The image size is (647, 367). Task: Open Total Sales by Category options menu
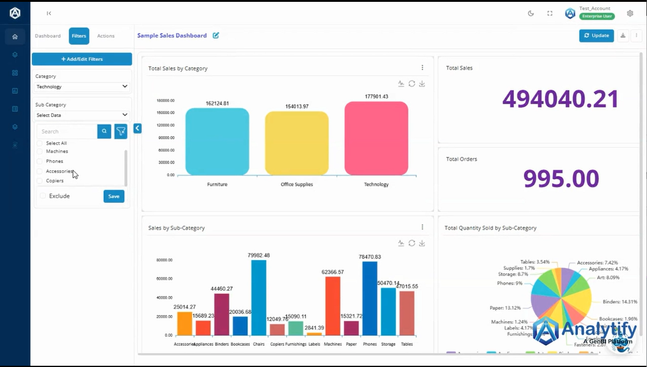point(422,67)
